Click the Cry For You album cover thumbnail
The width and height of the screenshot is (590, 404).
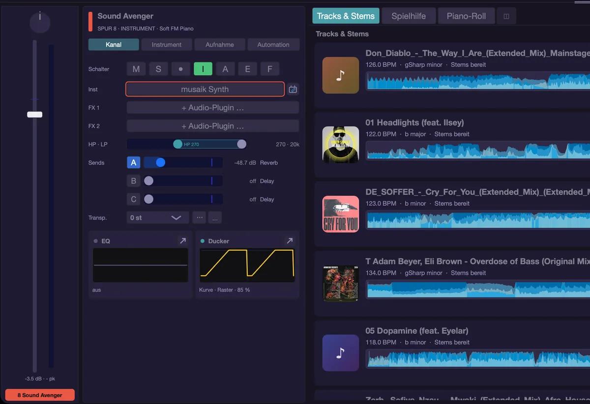[x=341, y=214]
